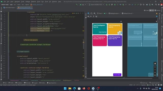Click the androidx.cardview.widget.CardView breadcrumb
163x91 pixels.
coord(50,80)
